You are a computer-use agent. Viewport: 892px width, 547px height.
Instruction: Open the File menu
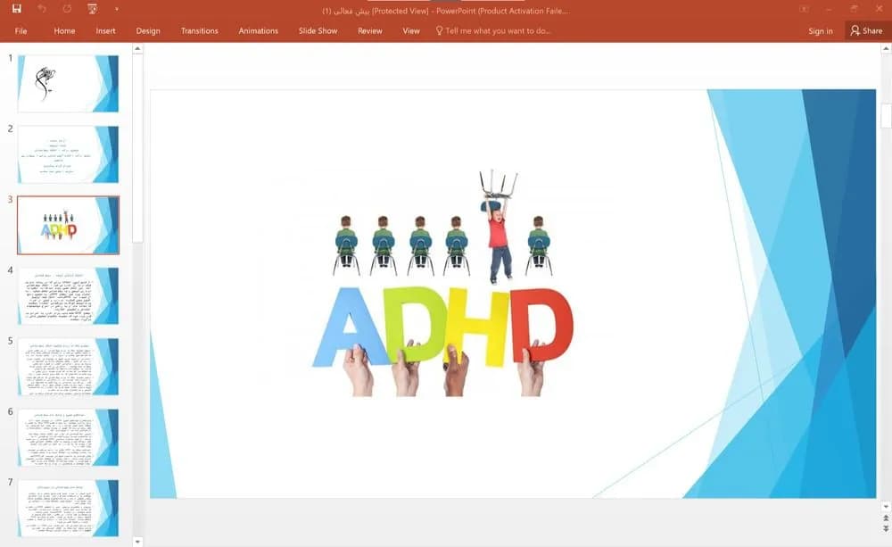click(21, 30)
